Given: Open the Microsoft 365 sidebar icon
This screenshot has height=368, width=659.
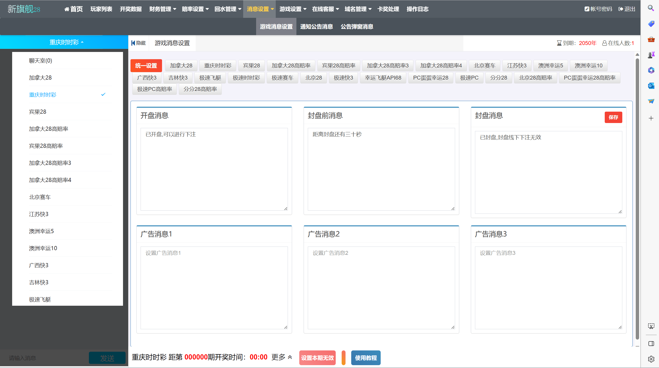Looking at the screenshot, I should [651, 70].
